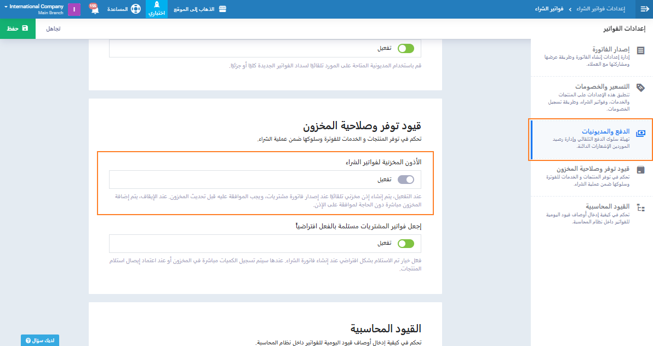Click the إصدار الفاتورة sidebar icon
Image resolution: width=653 pixels, height=346 pixels.
pyautogui.click(x=640, y=50)
